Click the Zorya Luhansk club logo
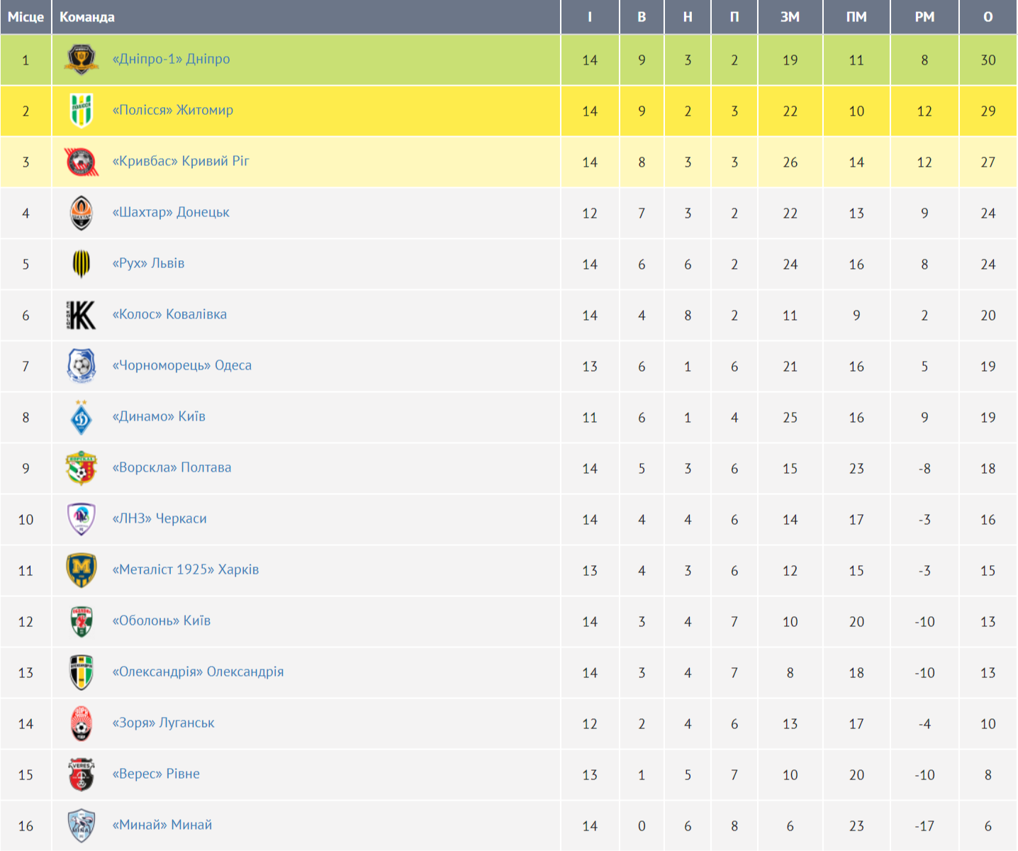 tap(82, 723)
